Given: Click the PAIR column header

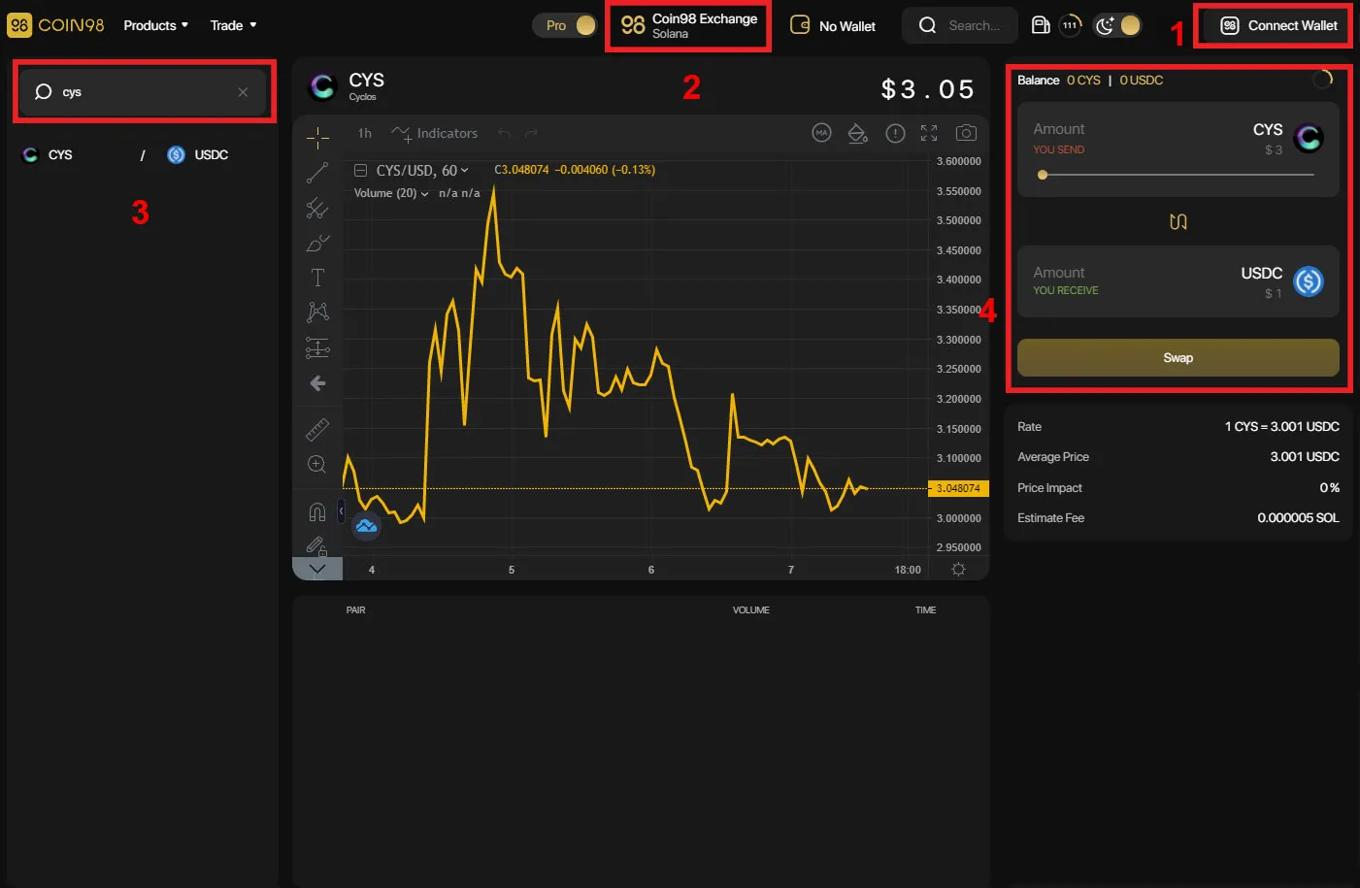Looking at the screenshot, I should tap(355, 609).
